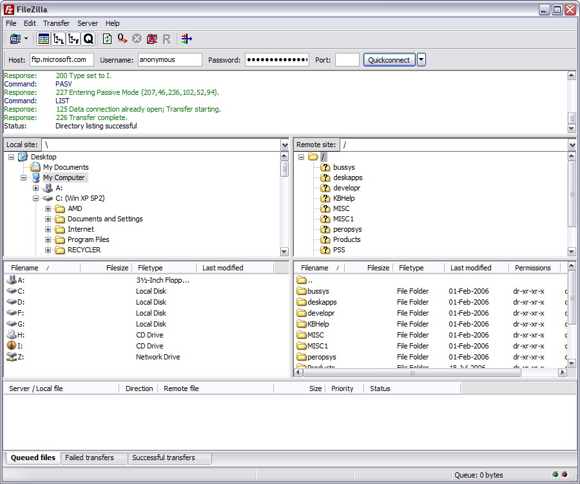This screenshot has height=484, width=580.
Task: Open the Site Manager dropdown arrow
Action: pyautogui.click(x=26, y=39)
